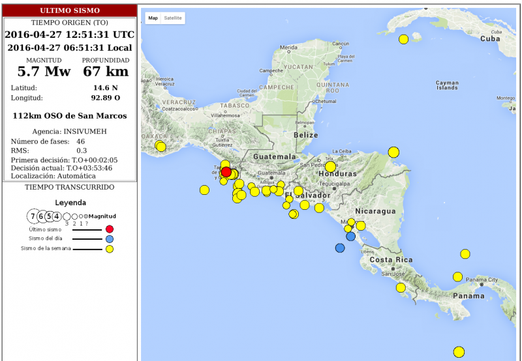Click the isolated yellow marker in Pacific west of Guatemala
The image size is (522, 361).
pyautogui.click(x=204, y=190)
